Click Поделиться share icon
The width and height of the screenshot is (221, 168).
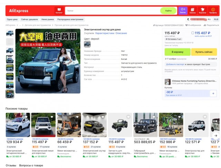pos(205,25)
